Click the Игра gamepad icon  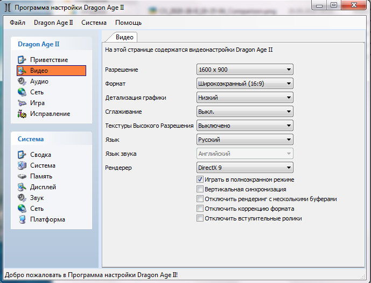point(22,103)
